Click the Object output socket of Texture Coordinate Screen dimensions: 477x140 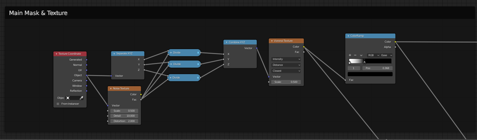pos(86,75)
